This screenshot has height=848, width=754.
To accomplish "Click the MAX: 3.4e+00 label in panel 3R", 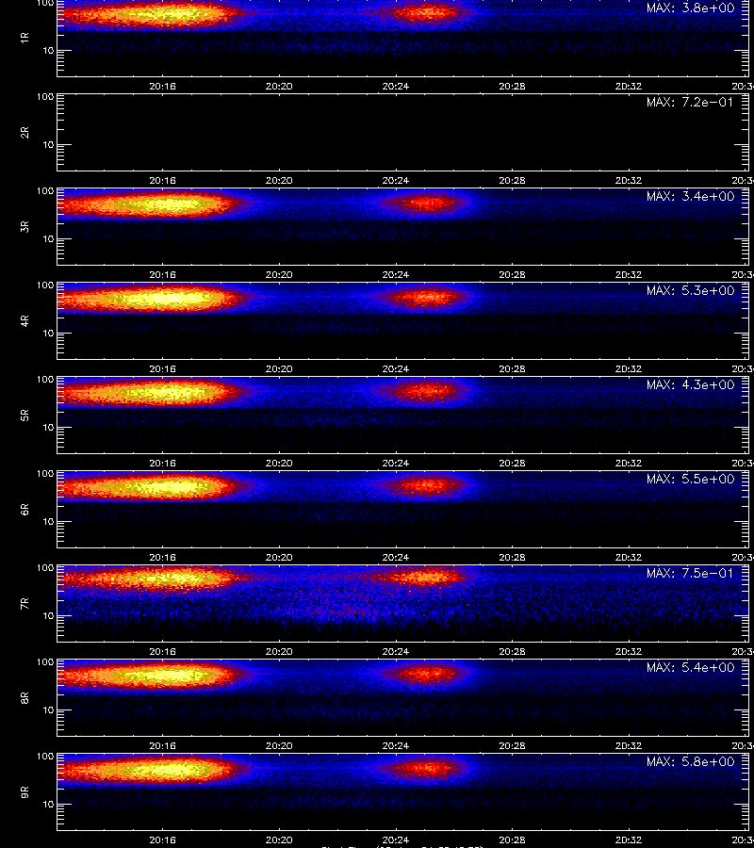I will [690, 196].
